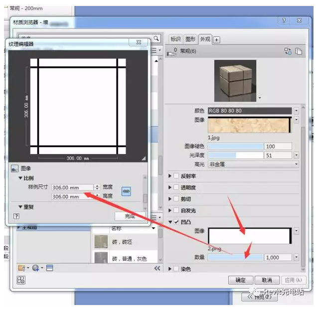Screen dimensions: 316x309
Task: Switch to the 图形 tab
Action: [190, 39]
